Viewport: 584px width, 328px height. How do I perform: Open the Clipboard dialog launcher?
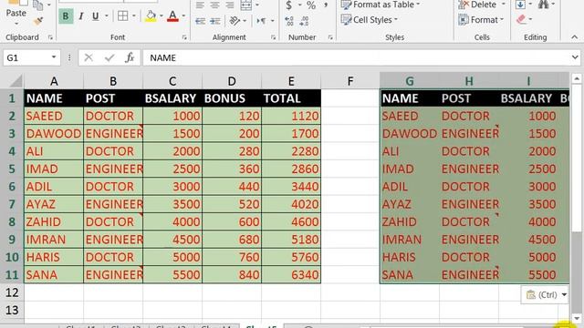[50, 37]
